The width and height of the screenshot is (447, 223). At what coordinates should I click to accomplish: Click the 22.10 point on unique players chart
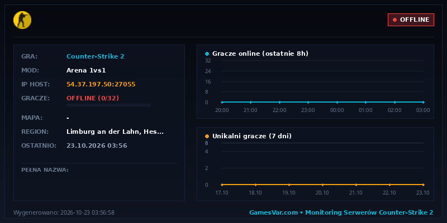pyautogui.click(x=389, y=185)
